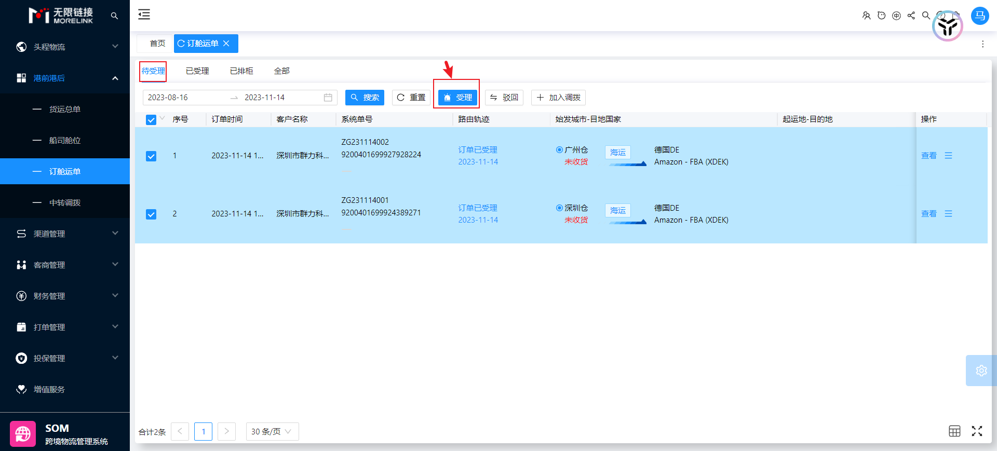Open row menu icon for order ZG231114001

(x=948, y=214)
